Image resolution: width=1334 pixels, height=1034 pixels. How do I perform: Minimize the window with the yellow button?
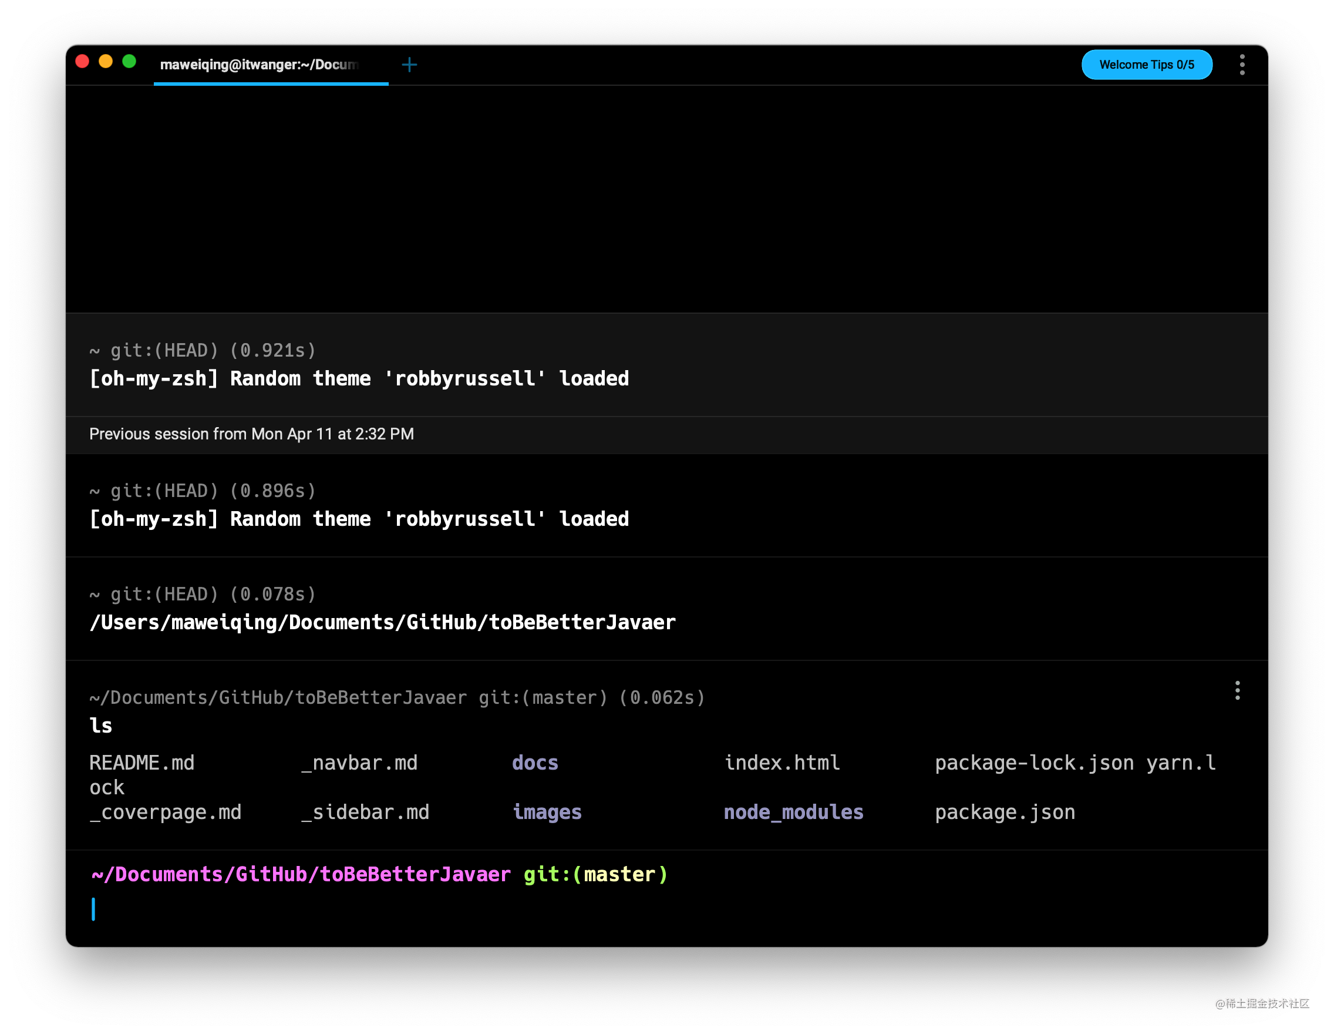click(106, 61)
